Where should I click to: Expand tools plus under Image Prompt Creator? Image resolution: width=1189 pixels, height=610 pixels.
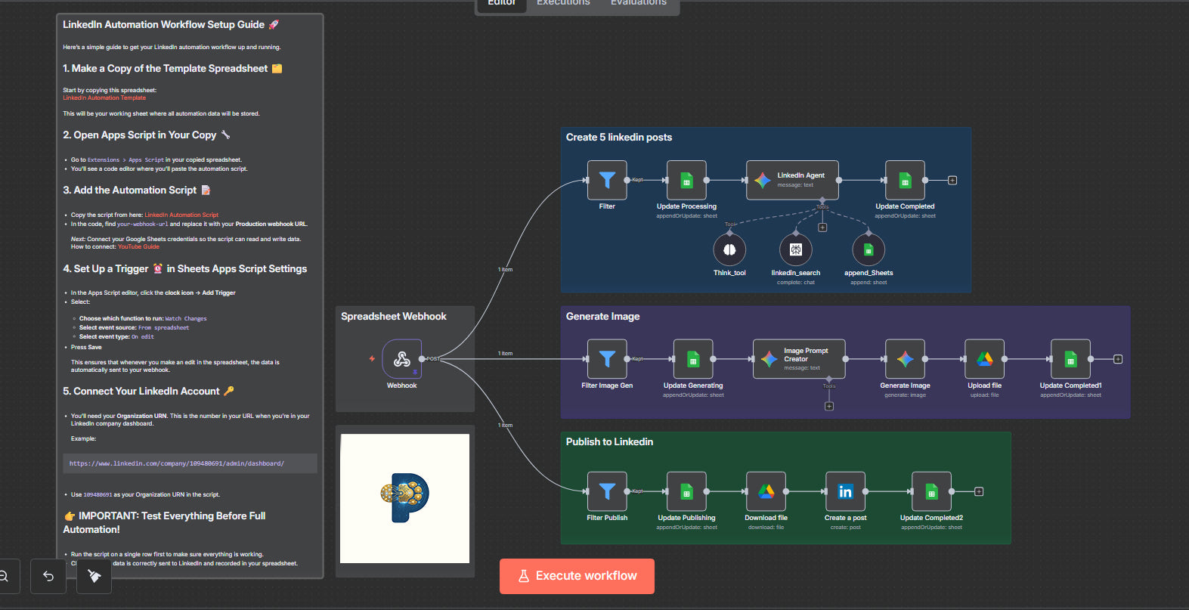[829, 406]
